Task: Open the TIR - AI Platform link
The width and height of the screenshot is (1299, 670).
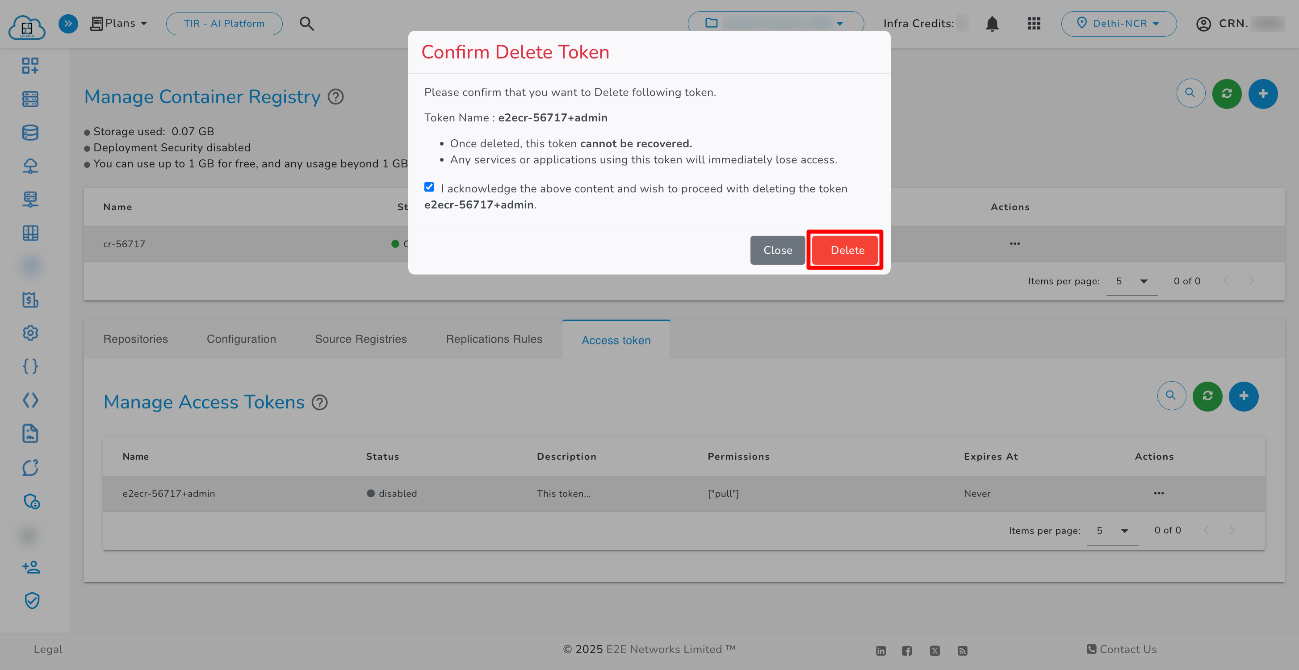Action: [224, 24]
